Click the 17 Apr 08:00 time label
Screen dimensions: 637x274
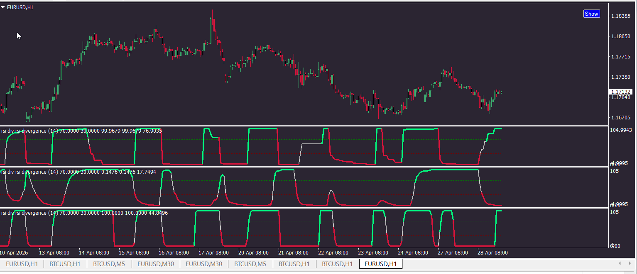[x=213, y=252]
